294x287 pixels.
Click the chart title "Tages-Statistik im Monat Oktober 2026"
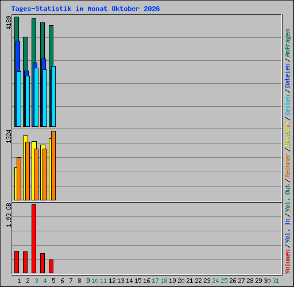[86, 9]
